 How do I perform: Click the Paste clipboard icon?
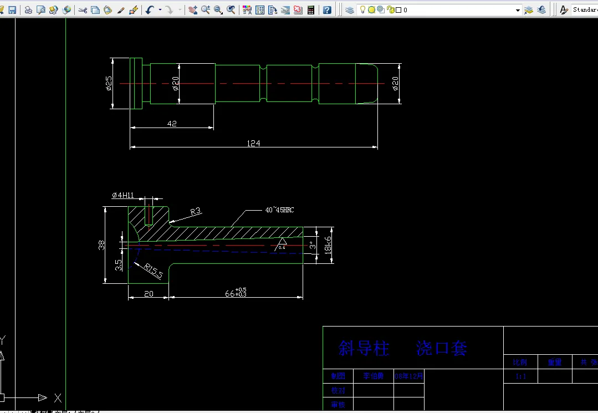tap(108, 10)
